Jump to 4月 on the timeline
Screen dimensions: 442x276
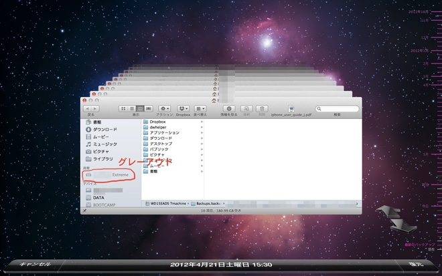(x=426, y=85)
